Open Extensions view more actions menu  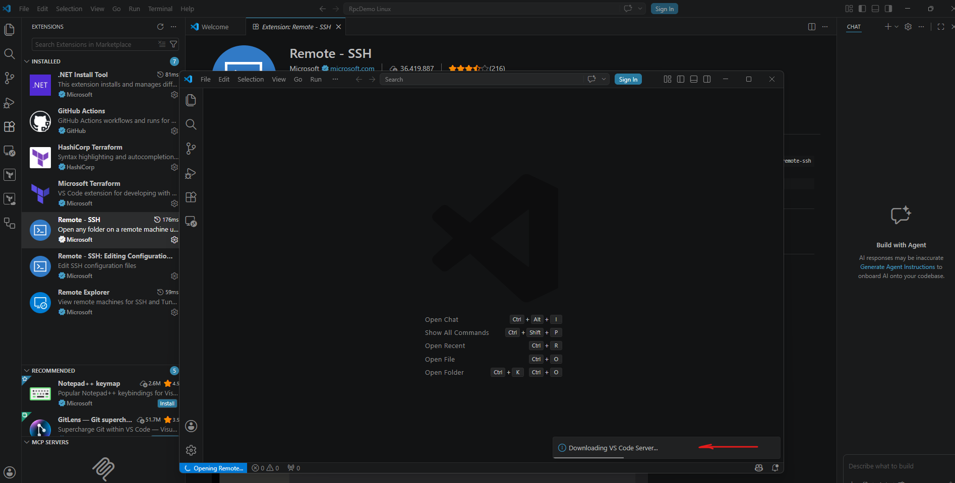coord(173,27)
